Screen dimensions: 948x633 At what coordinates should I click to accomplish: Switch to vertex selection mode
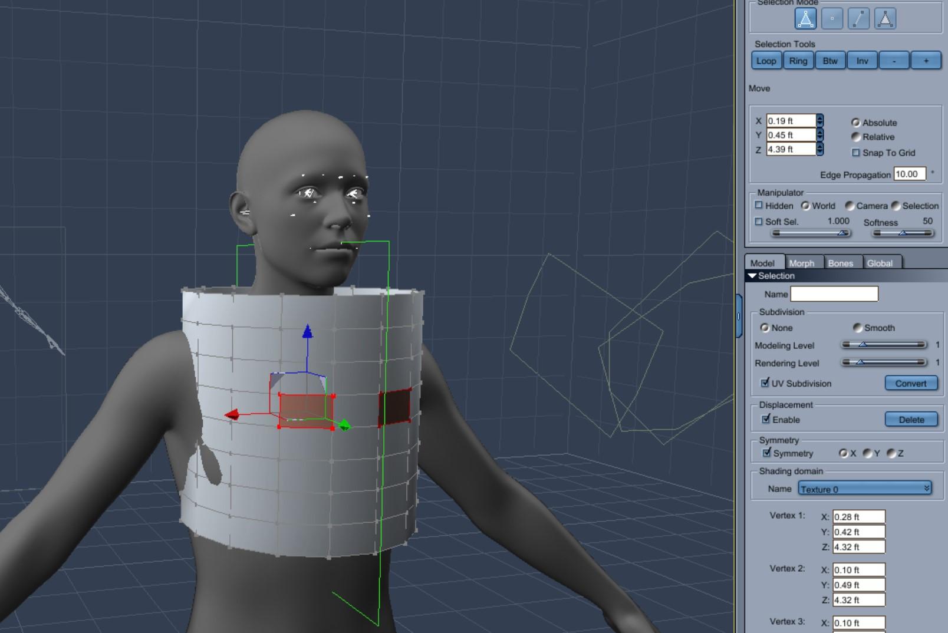pyautogui.click(x=832, y=19)
